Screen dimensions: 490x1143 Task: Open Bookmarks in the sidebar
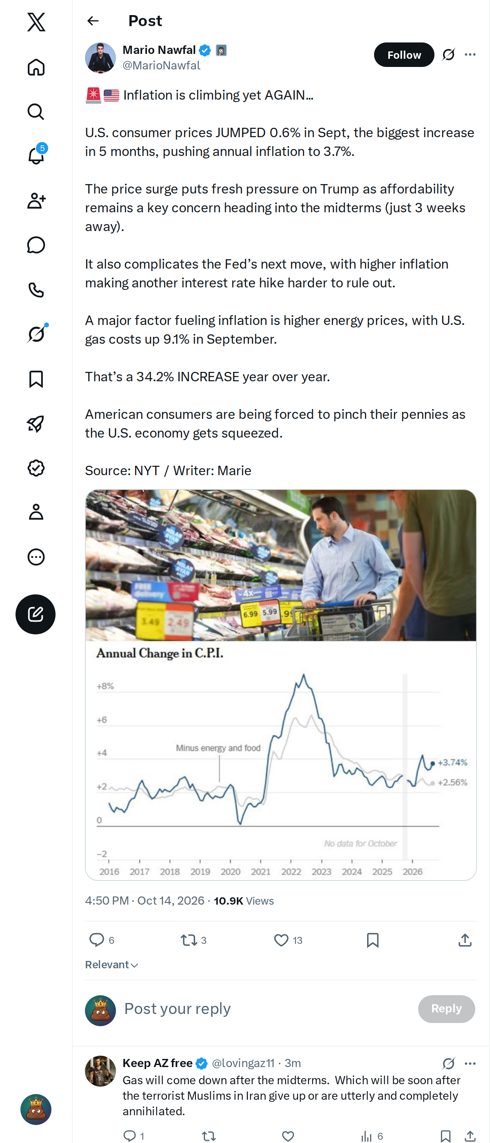click(36, 379)
